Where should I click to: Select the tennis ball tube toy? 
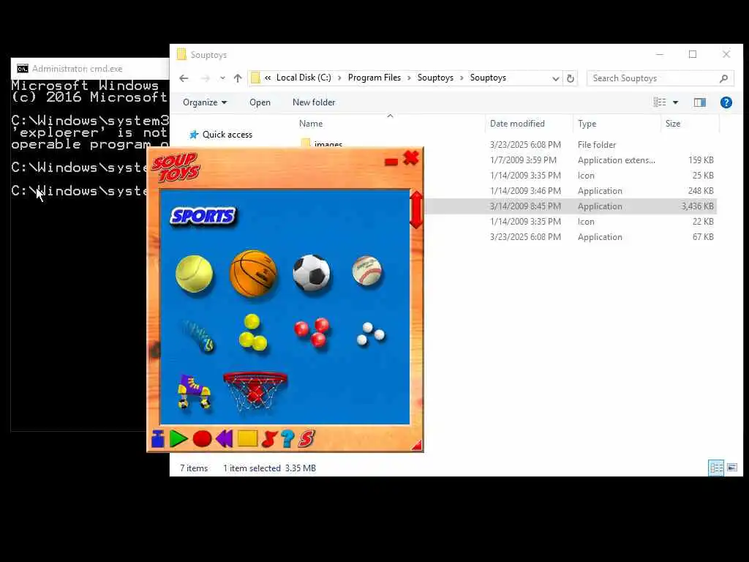click(198, 336)
